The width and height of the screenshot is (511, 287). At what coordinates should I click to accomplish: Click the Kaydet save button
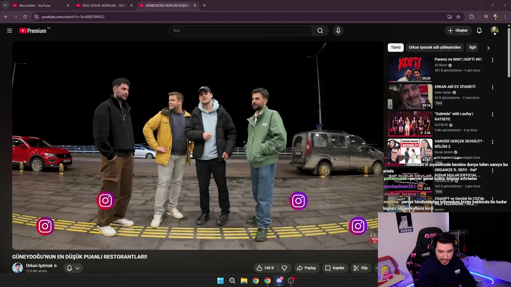[x=335, y=268]
